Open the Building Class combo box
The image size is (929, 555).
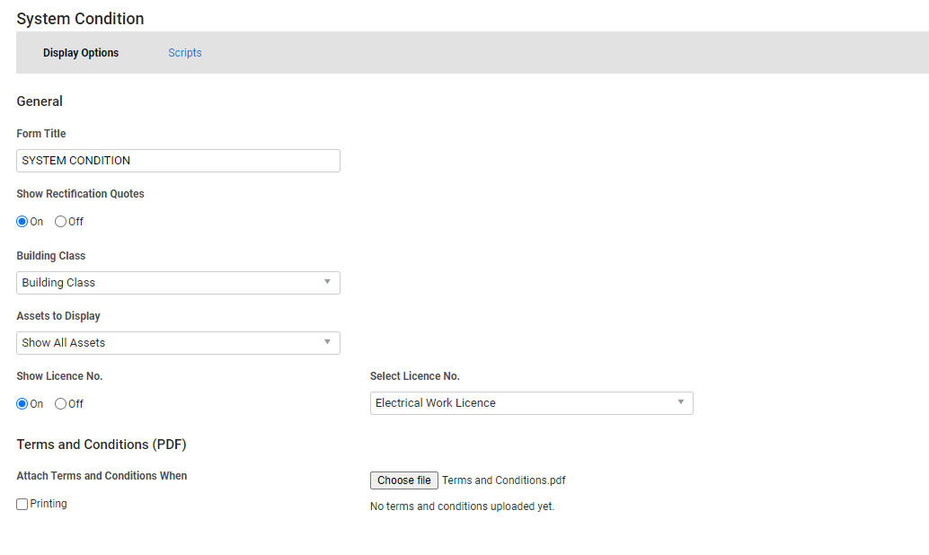pyautogui.click(x=178, y=282)
